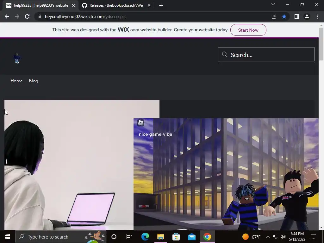Go back with the browser back arrow
The image size is (324, 243).
click(x=7, y=16)
